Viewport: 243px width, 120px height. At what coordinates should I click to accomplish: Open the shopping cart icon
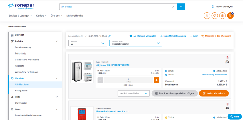(x=230, y=16)
